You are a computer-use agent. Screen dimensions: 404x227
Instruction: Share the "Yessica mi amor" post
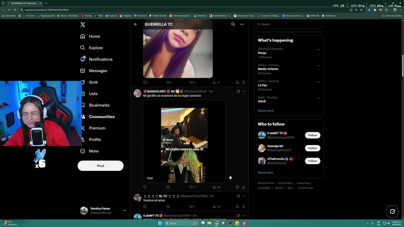(x=243, y=207)
